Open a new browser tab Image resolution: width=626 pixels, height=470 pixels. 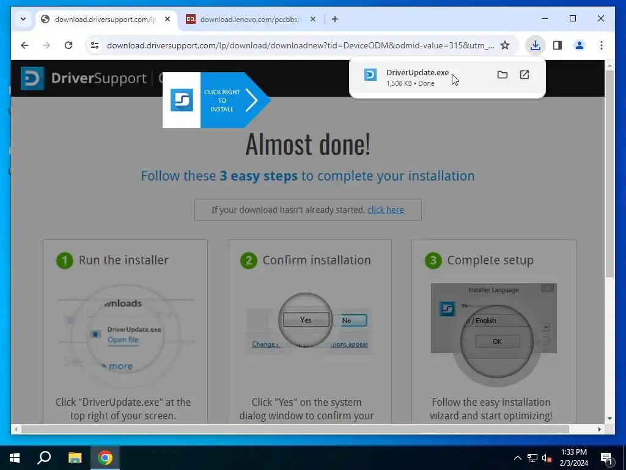[x=335, y=19]
